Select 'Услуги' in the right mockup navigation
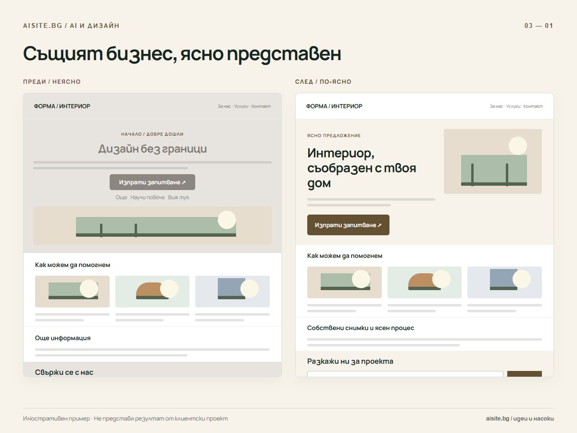Viewport: 577px width, 433px height. click(513, 106)
